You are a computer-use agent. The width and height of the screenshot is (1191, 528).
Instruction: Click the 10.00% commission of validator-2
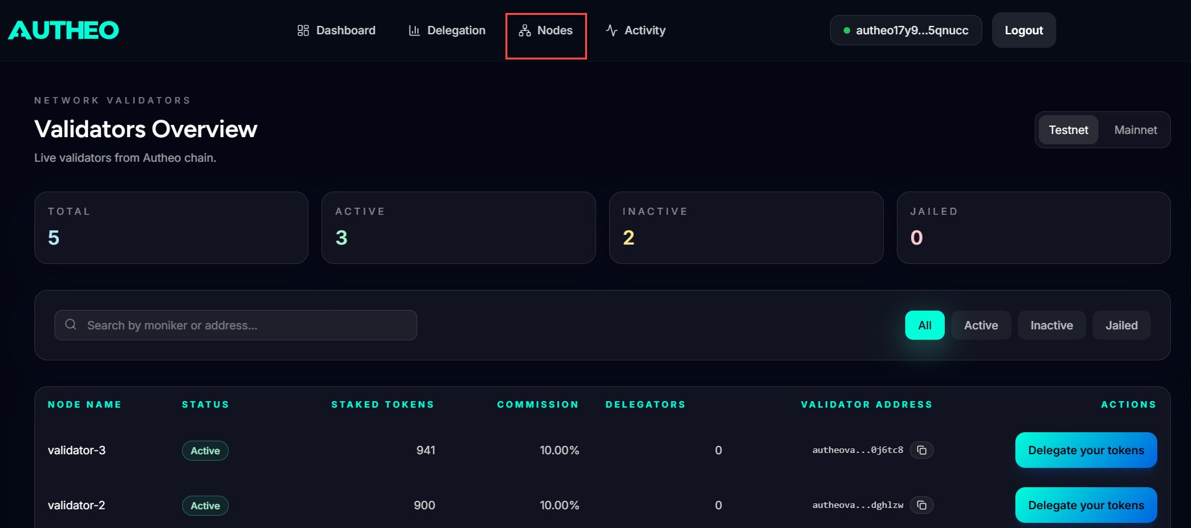[x=559, y=505]
